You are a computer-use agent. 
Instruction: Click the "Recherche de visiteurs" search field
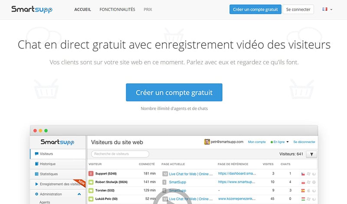120,154
